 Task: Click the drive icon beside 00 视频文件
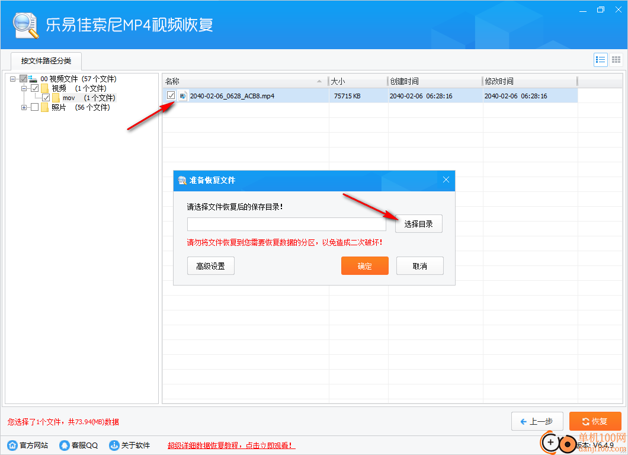33,79
